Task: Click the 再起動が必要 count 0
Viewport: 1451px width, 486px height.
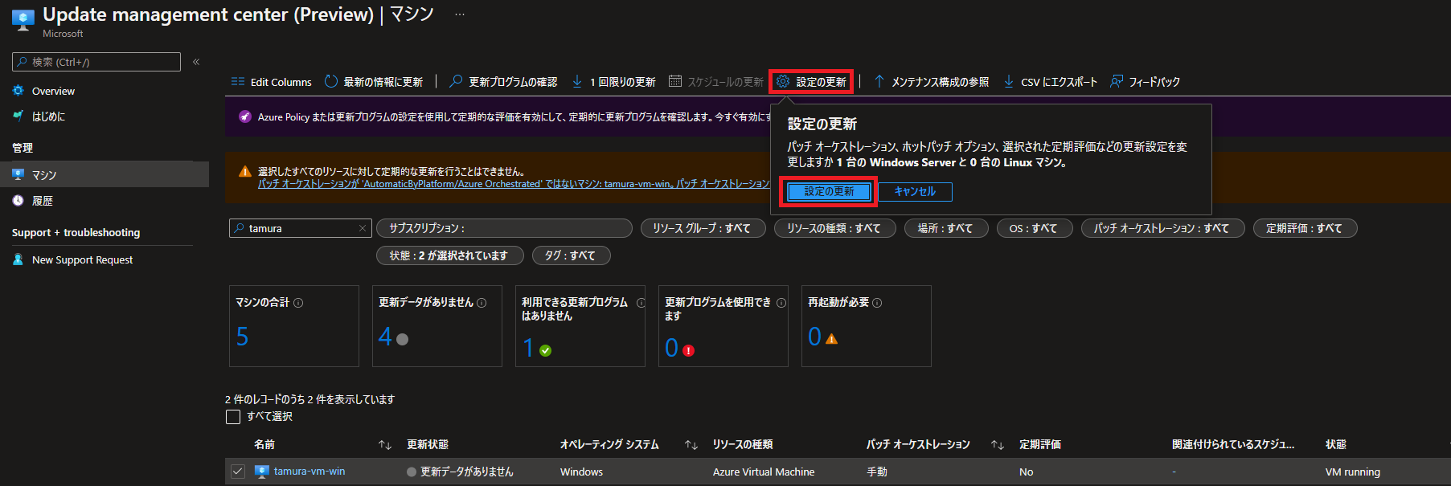Action: pyautogui.click(x=814, y=337)
